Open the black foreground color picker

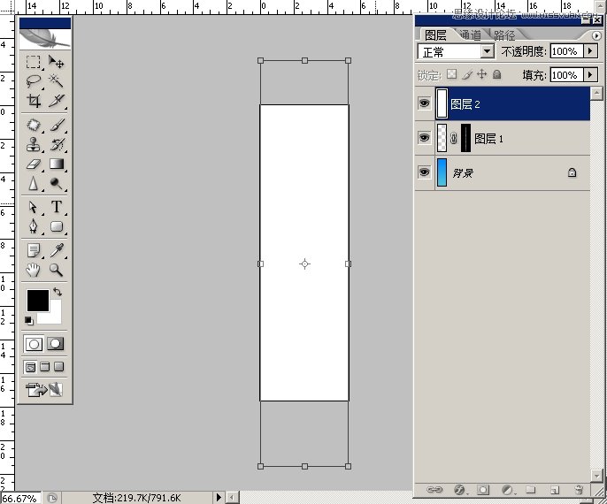pyautogui.click(x=37, y=300)
